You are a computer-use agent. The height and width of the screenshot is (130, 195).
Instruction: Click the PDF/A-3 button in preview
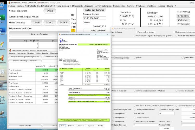[71, 126]
